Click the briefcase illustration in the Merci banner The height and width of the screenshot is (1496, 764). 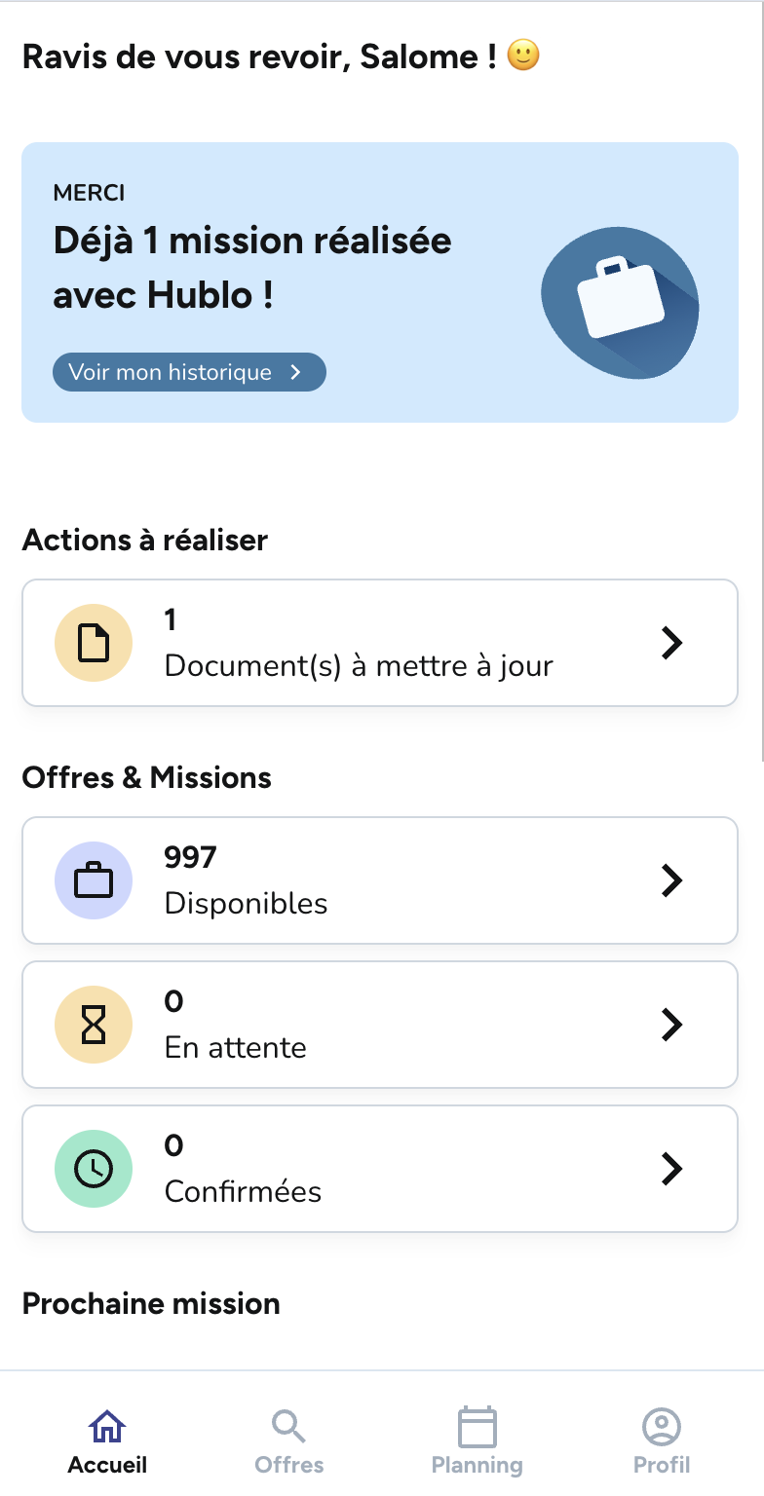(x=621, y=301)
